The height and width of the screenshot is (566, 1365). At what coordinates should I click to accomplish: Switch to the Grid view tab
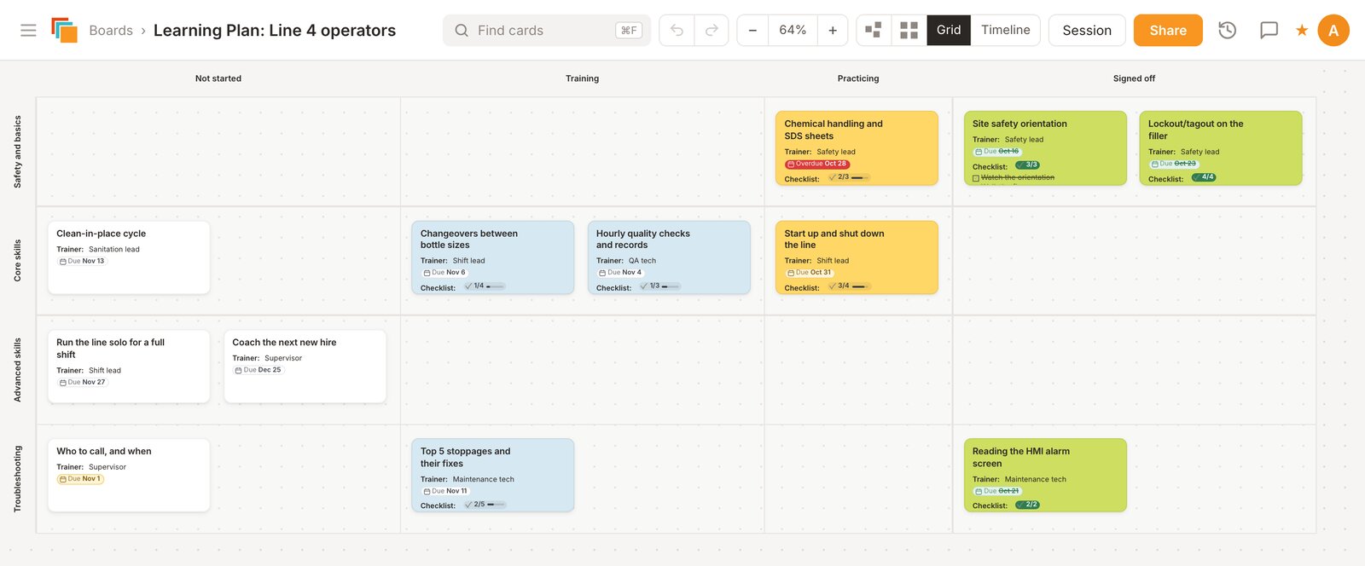949,31
